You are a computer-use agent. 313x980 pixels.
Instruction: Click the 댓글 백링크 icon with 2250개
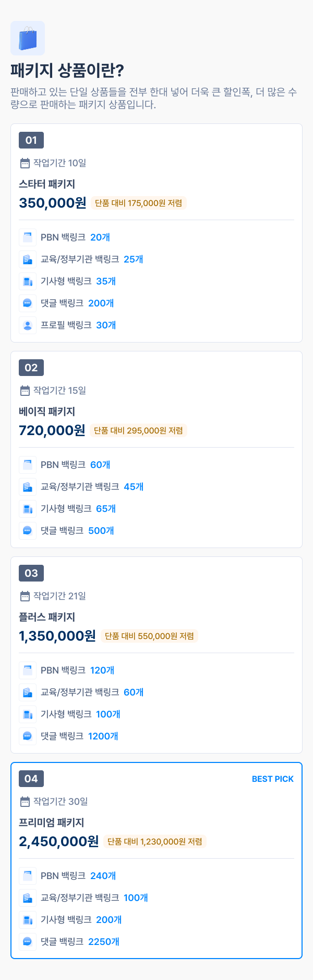[28, 942]
